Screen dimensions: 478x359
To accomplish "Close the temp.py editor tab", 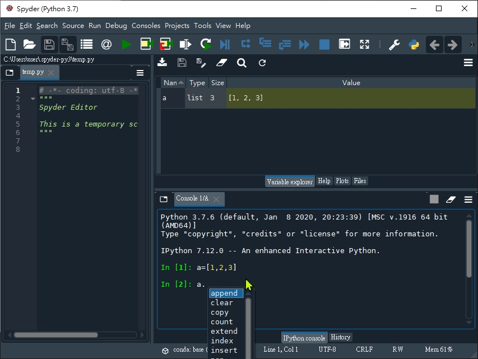I will (51, 73).
